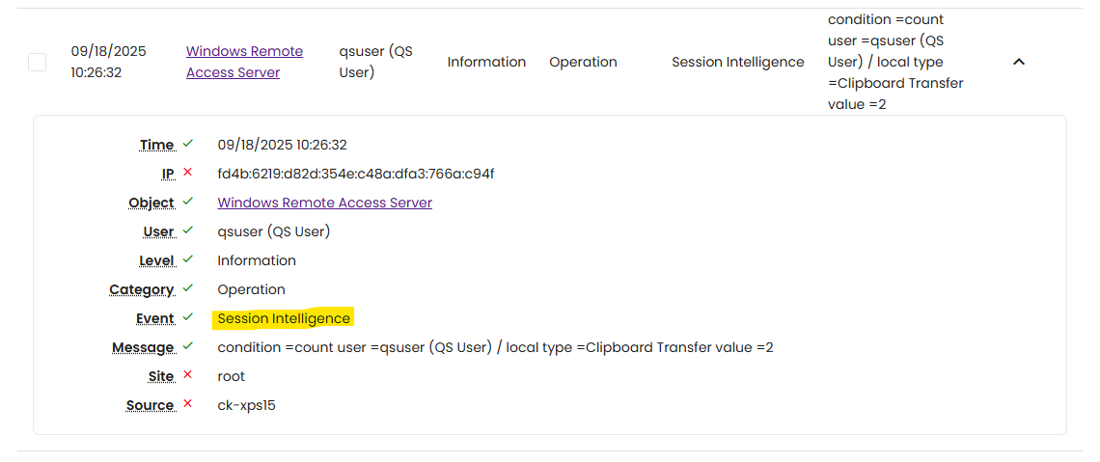Click the green checkmark beside Category
1100x462 pixels.
point(188,288)
